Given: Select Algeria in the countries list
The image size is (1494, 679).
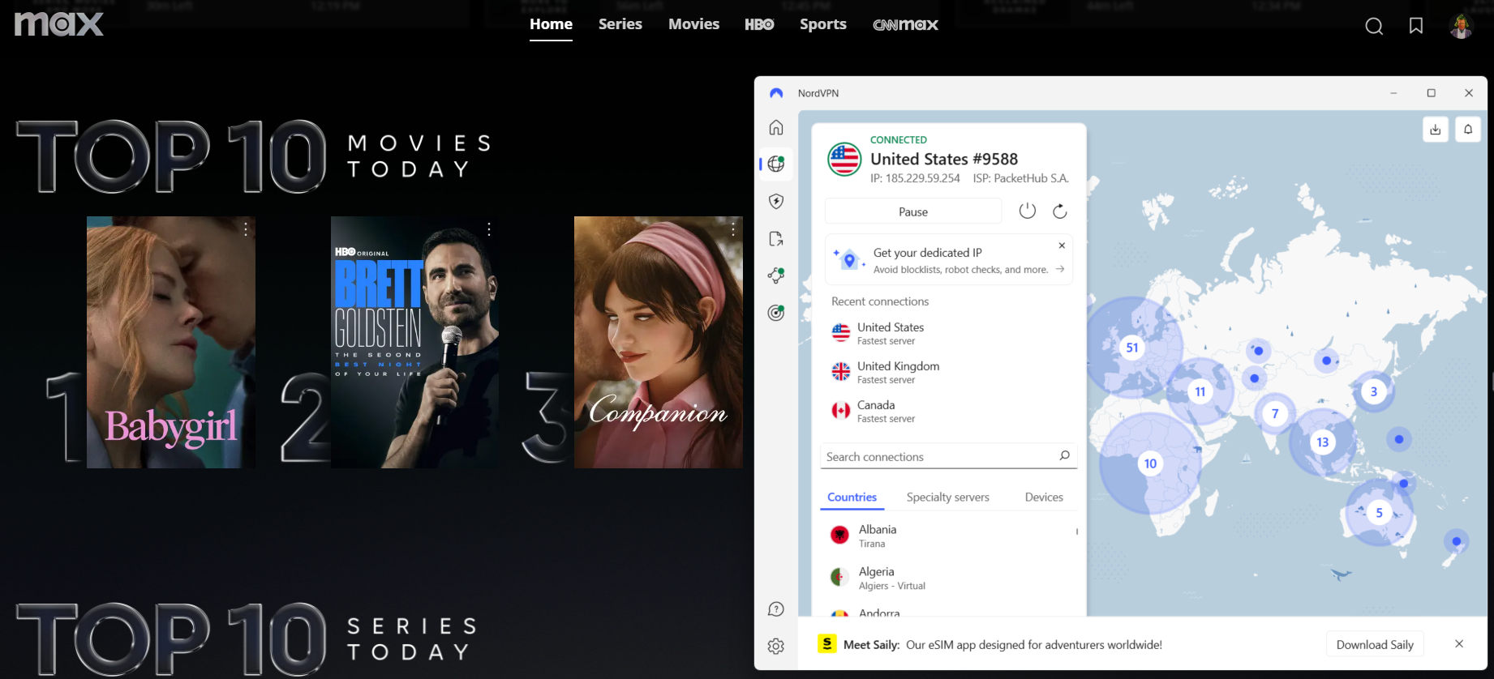Looking at the screenshot, I should pyautogui.click(x=947, y=578).
